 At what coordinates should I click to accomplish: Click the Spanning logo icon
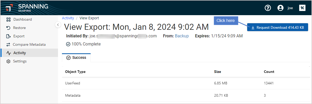[9, 8]
